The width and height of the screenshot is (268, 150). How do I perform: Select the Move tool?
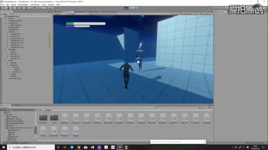pos(8,8)
